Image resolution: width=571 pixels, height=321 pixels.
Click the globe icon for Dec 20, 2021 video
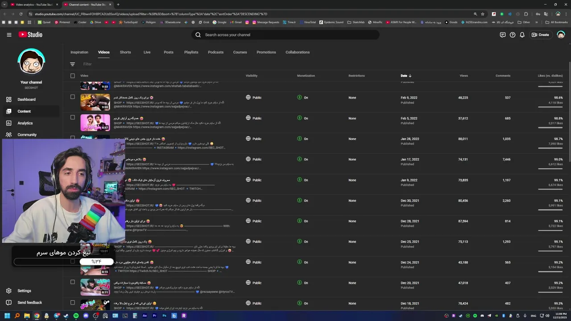pos(248,283)
